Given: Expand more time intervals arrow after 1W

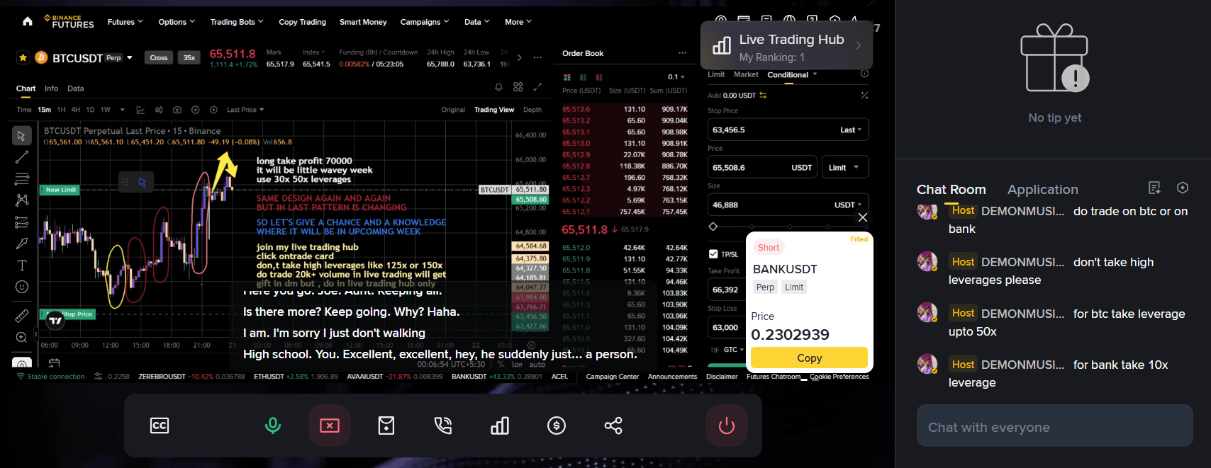Looking at the screenshot, I should pos(123,110).
